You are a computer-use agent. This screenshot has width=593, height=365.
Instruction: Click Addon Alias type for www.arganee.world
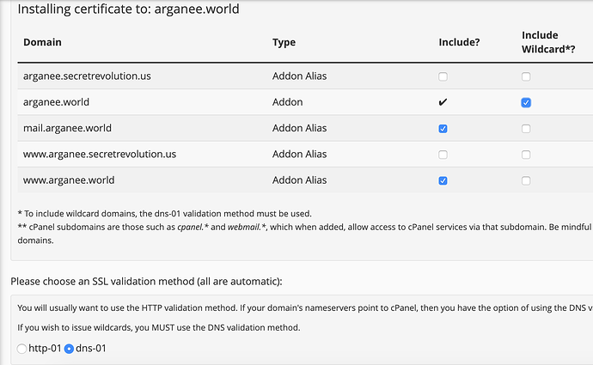click(300, 180)
